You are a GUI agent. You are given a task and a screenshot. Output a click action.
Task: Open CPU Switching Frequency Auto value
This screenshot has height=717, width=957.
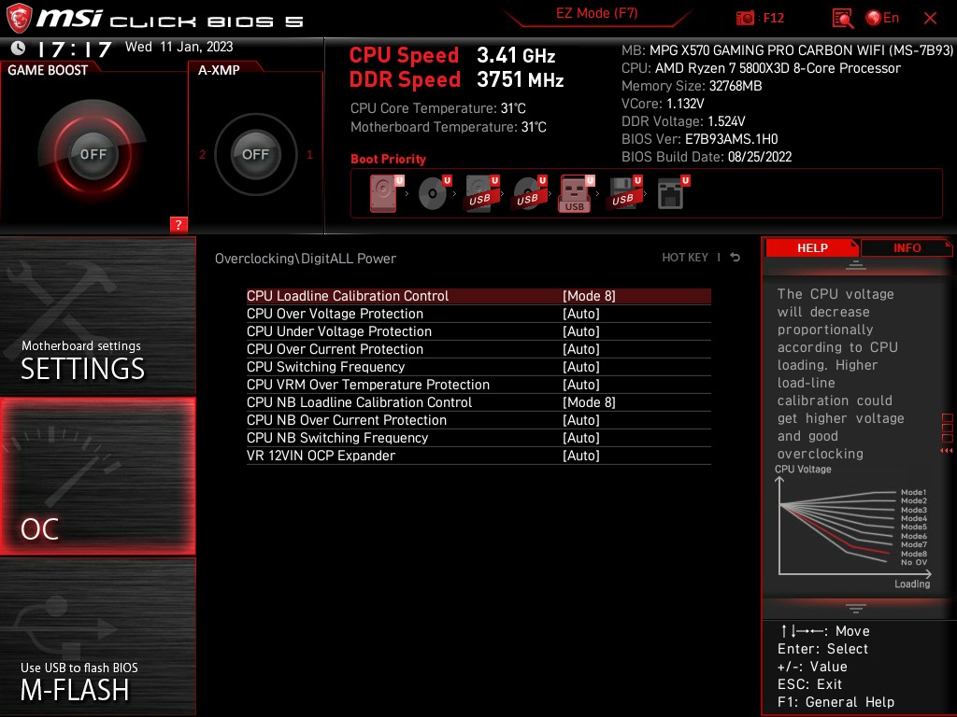click(x=581, y=366)
